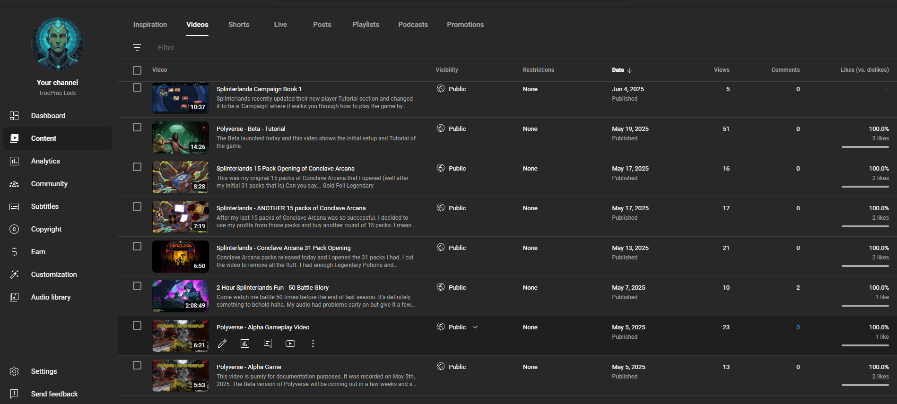The image size is (897, 404).
Task: Sort by the Views column header
Action: pos(722,70)
